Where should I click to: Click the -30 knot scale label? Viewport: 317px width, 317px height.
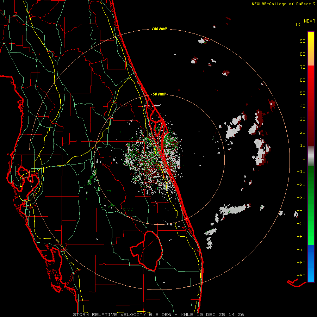pos(301,198)
